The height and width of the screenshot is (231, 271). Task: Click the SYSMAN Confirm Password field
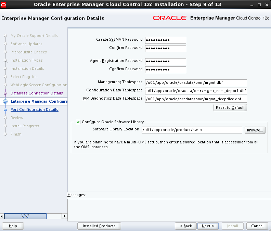pos(165,49)
